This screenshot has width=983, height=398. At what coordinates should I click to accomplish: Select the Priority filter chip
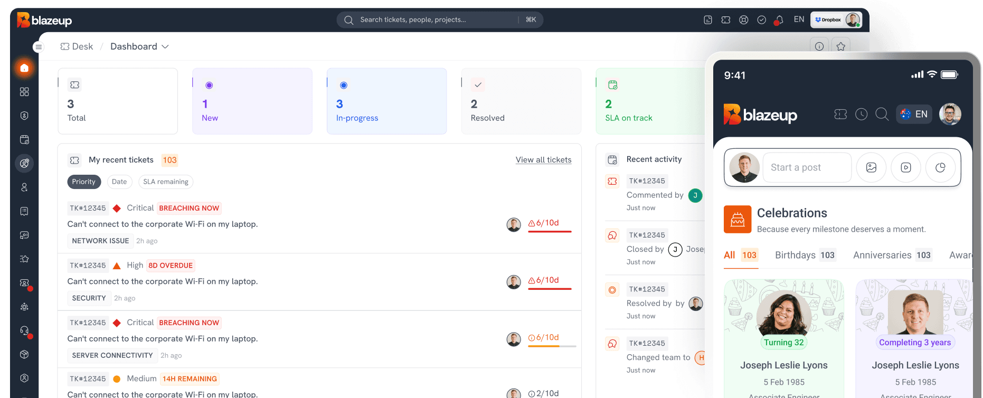point(84,182)
